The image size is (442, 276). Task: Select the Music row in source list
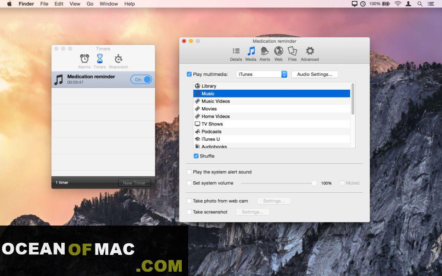[272, 94]
